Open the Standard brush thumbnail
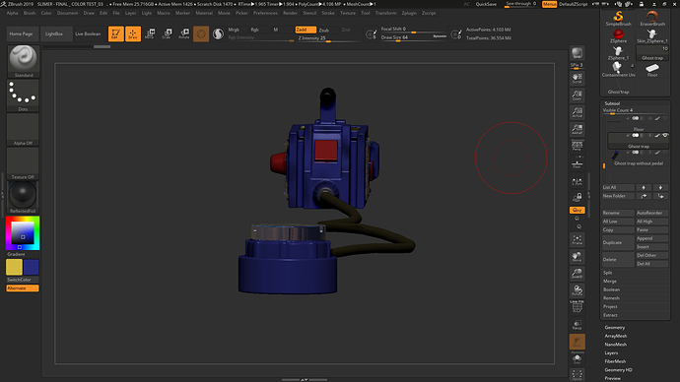The image size is (680, 382). [x=23, y=61]
